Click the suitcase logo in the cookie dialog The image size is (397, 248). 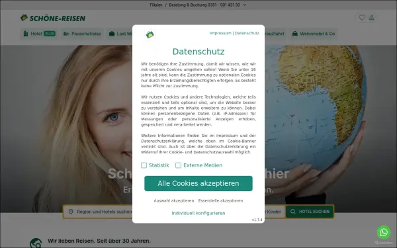(150, 34)
